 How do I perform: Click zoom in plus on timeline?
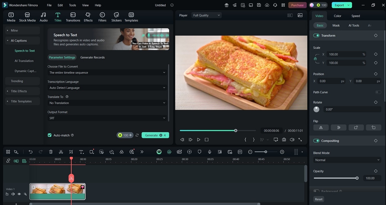(282, 152)
